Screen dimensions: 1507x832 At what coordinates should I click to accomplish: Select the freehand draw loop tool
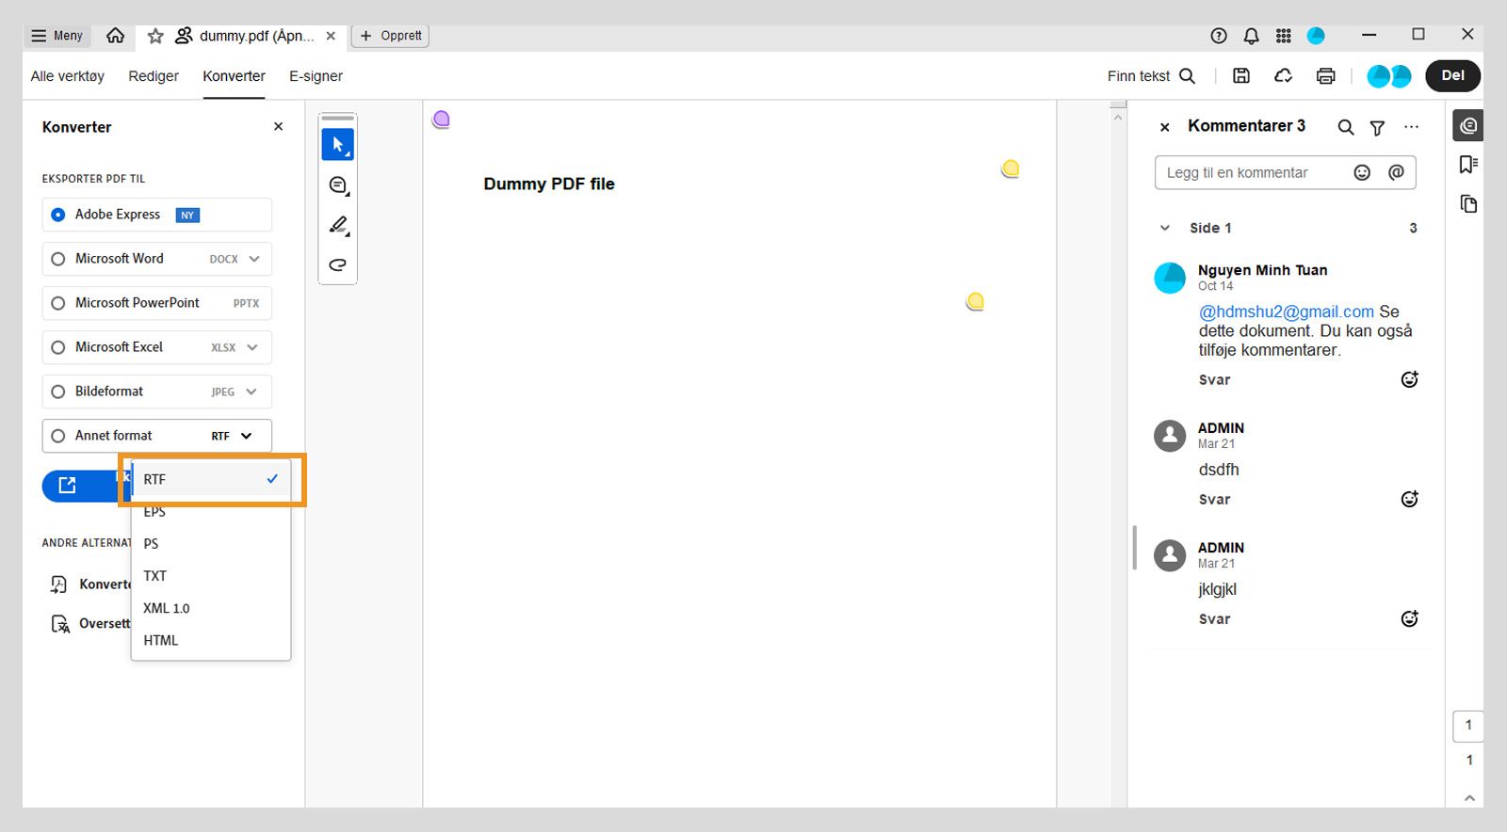[338, 264]
